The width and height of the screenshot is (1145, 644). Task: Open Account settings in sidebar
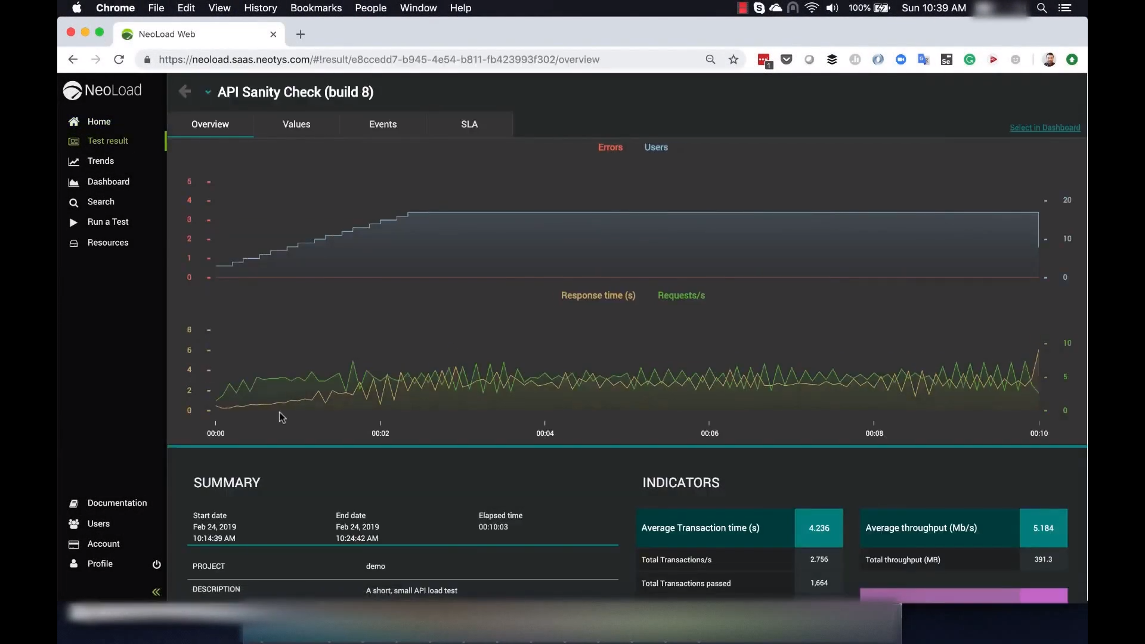pyautogui.click(x=103, y=544)
